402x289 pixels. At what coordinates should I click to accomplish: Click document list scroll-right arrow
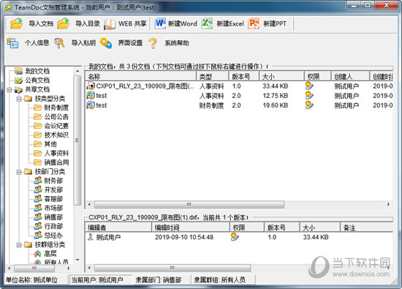click(388, 205)
